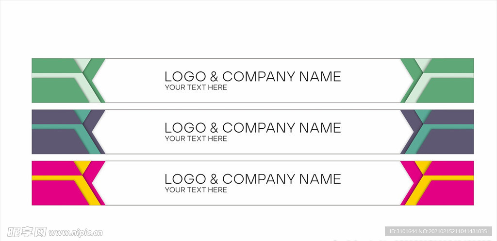Click the nipic.com watermark logo

[x=51, y=232]
